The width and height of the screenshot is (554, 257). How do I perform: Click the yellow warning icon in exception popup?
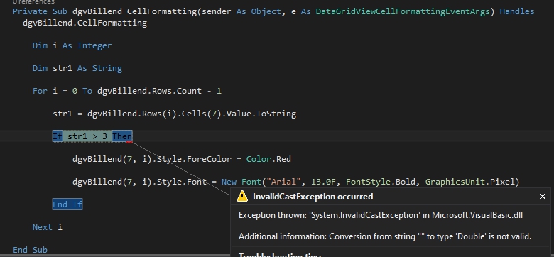(x=242, y=196)
